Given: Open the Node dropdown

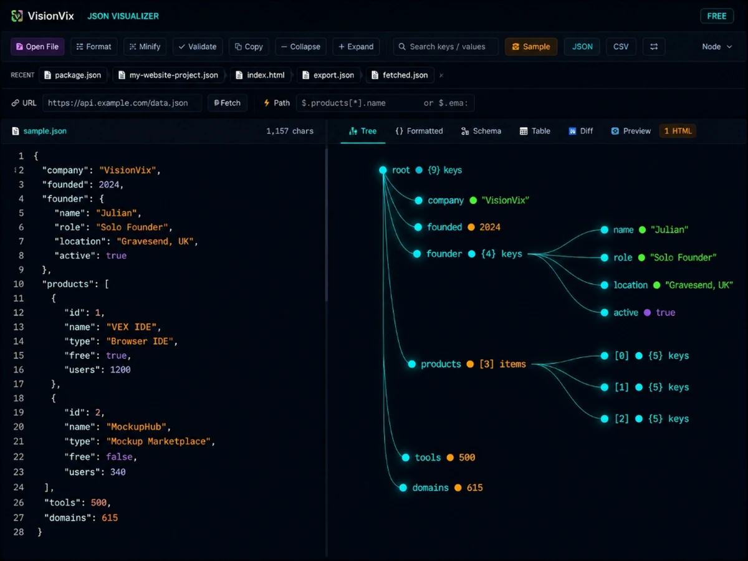Looking at the screenshot, I should (x=717, y=47).
